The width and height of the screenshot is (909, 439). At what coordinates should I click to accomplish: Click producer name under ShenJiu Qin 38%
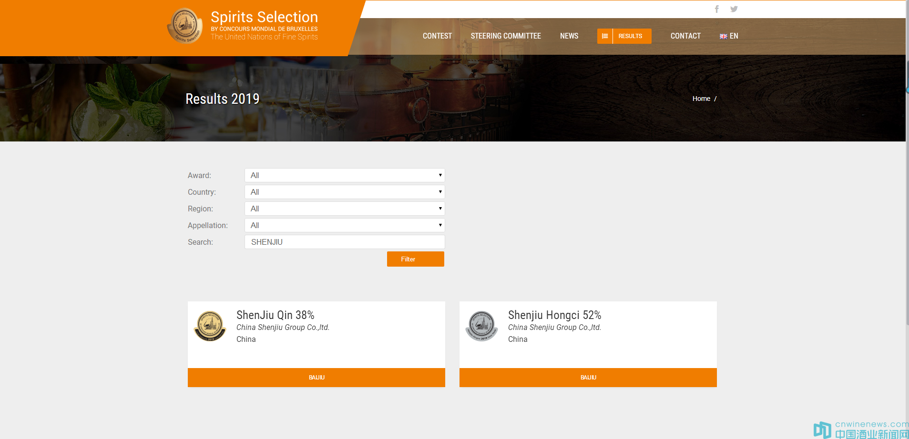[x=283, y=328]
